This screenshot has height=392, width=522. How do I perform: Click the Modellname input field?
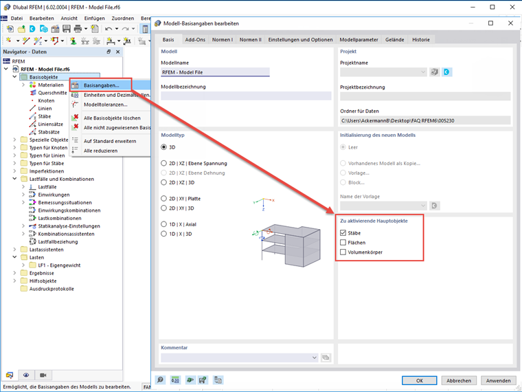click(216, 72)
